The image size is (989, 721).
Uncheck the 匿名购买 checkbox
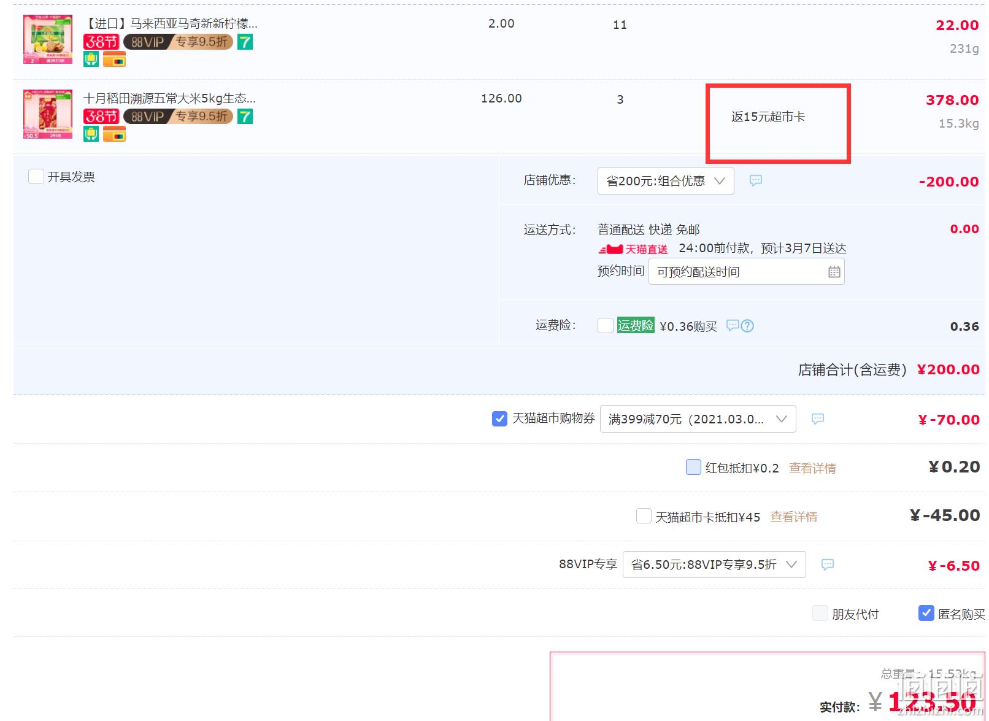click(x=926, y=613)
